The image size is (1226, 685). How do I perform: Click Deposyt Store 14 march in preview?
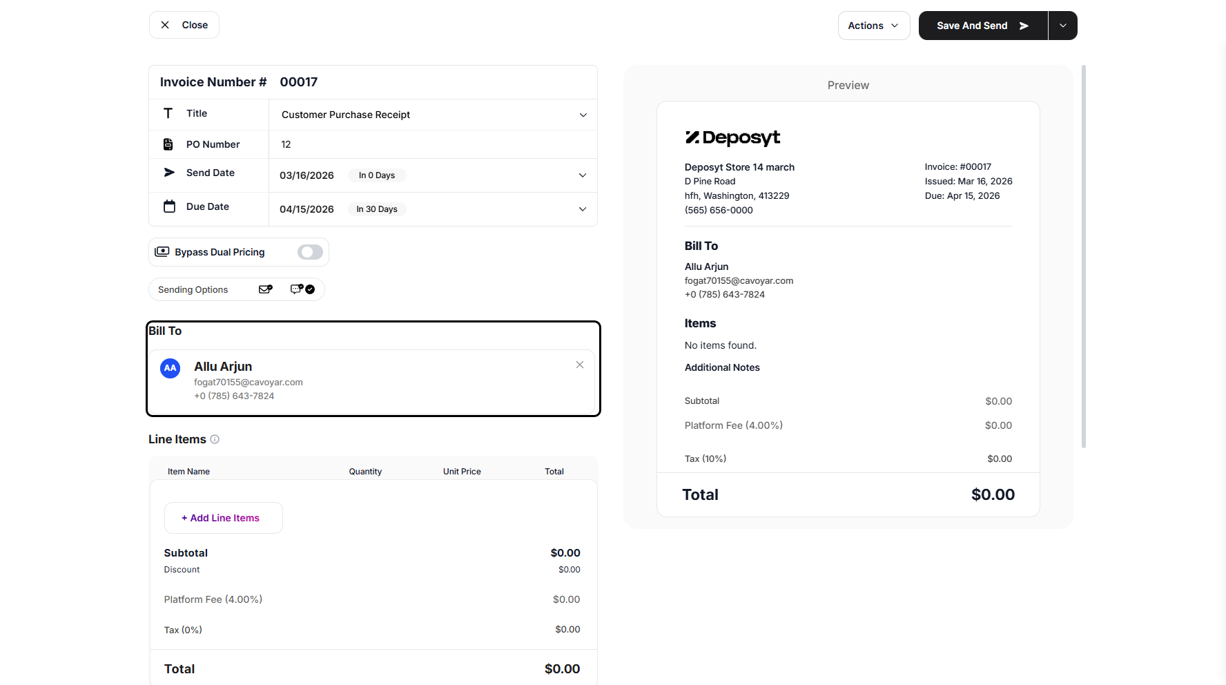[x=739, y=167]
